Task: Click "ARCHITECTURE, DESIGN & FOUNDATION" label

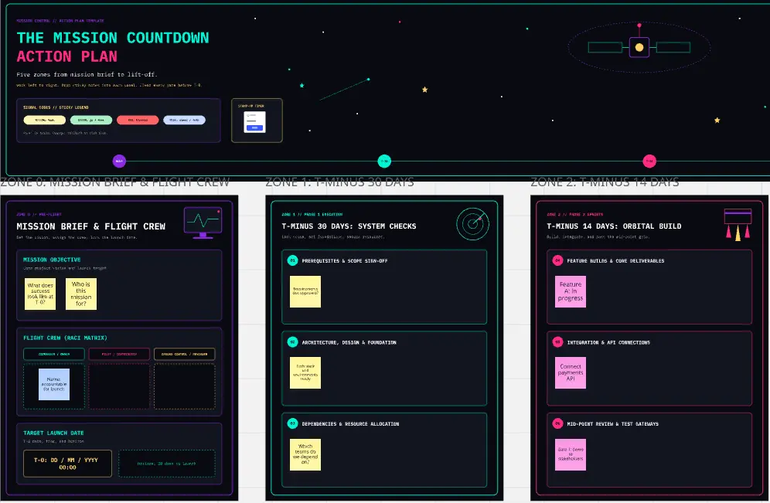Action: (349, 342)
